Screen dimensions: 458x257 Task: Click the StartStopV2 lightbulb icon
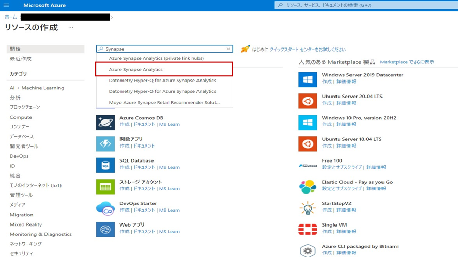[308, 208]
